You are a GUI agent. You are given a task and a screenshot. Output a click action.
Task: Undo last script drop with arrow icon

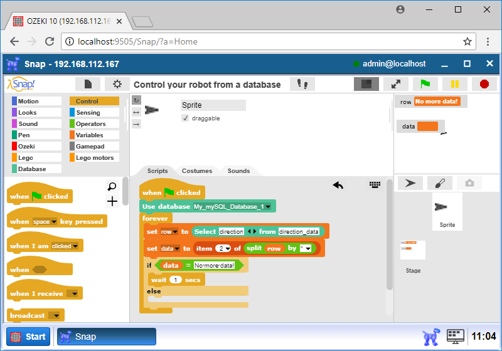[338, 185]
